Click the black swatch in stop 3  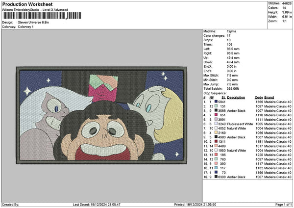click(216, 110)
